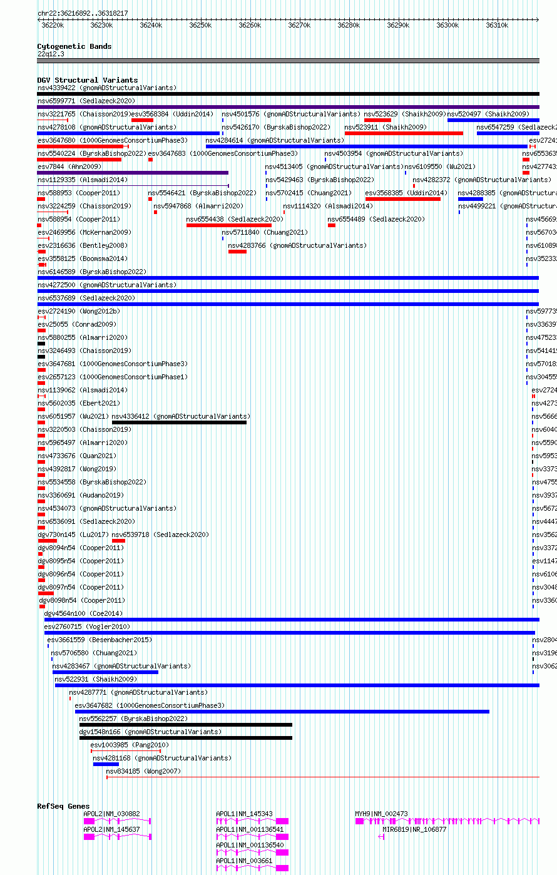Click the 36260k ruler position label

[x=250, y=25]
